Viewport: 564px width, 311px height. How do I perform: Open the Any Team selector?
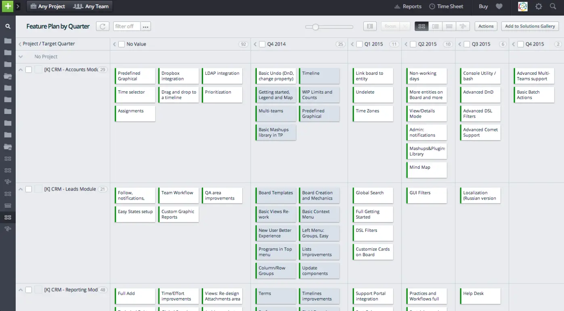coord(90,6)
